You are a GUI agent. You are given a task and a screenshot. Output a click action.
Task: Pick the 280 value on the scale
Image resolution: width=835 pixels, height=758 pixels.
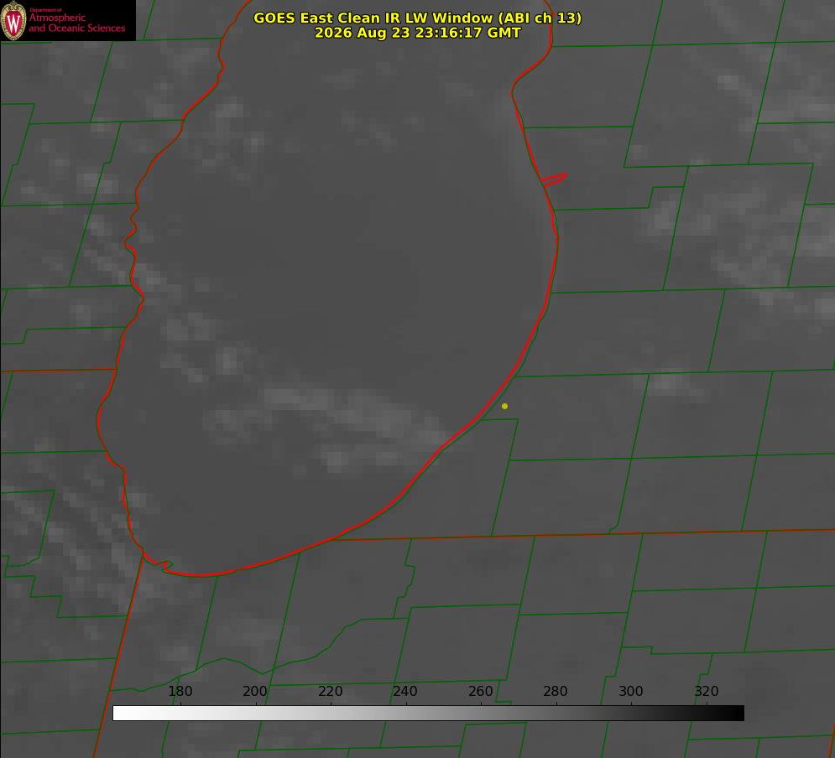coord(556,691)
